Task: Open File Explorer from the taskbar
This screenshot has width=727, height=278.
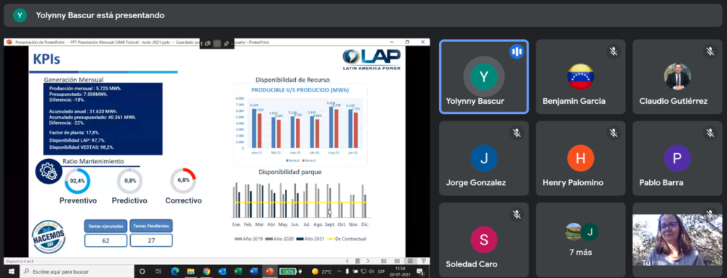Action: click(x=190, y=271)
